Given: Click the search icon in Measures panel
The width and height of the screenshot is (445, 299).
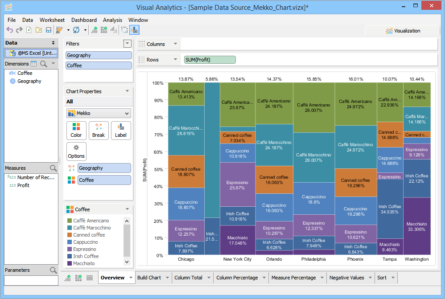Looking at the screenshot, I should (54, 168).
